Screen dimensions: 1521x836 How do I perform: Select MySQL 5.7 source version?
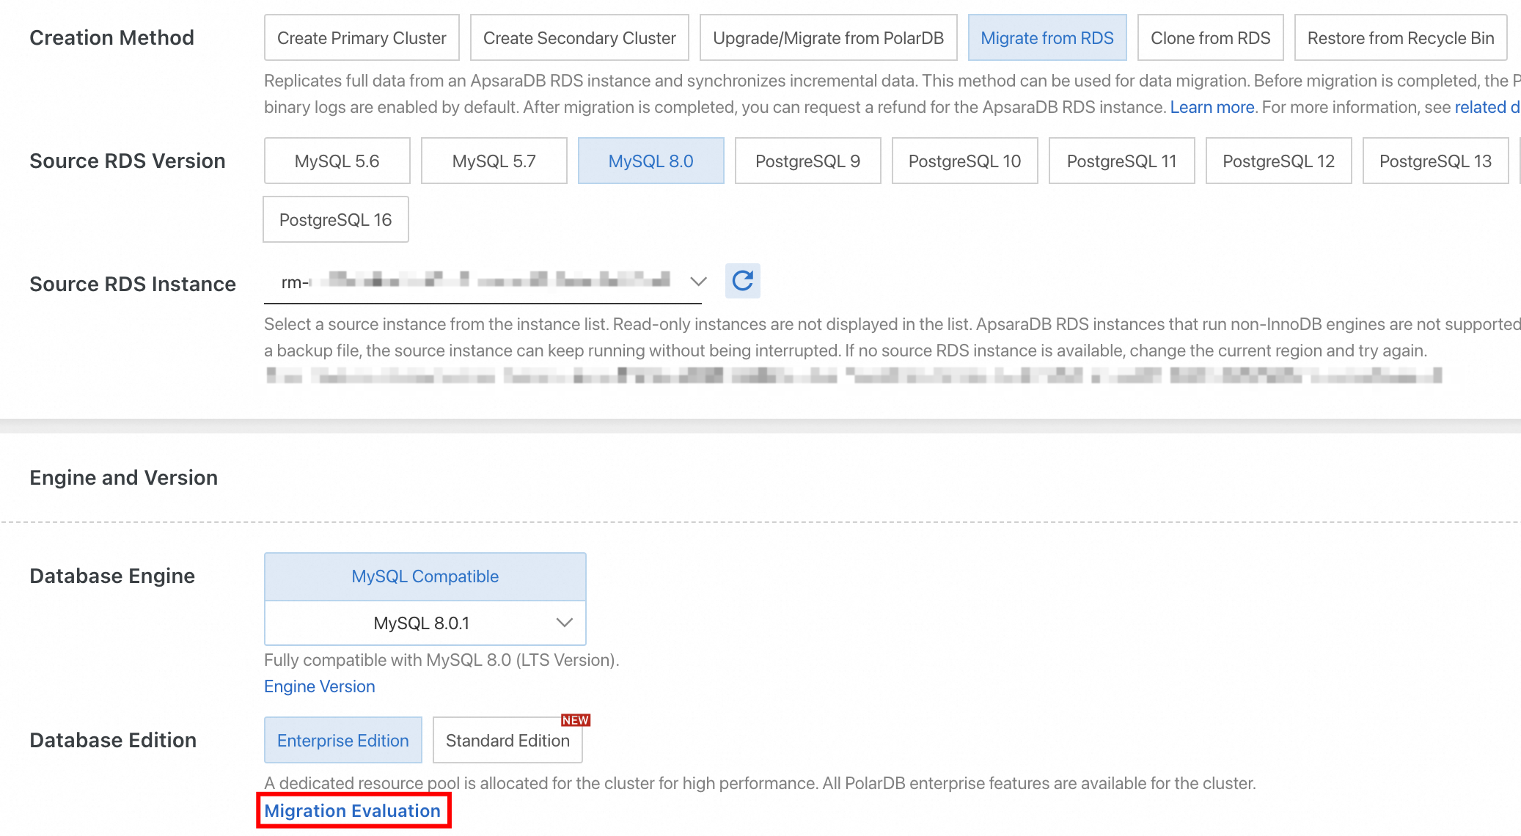pos(494,161)
